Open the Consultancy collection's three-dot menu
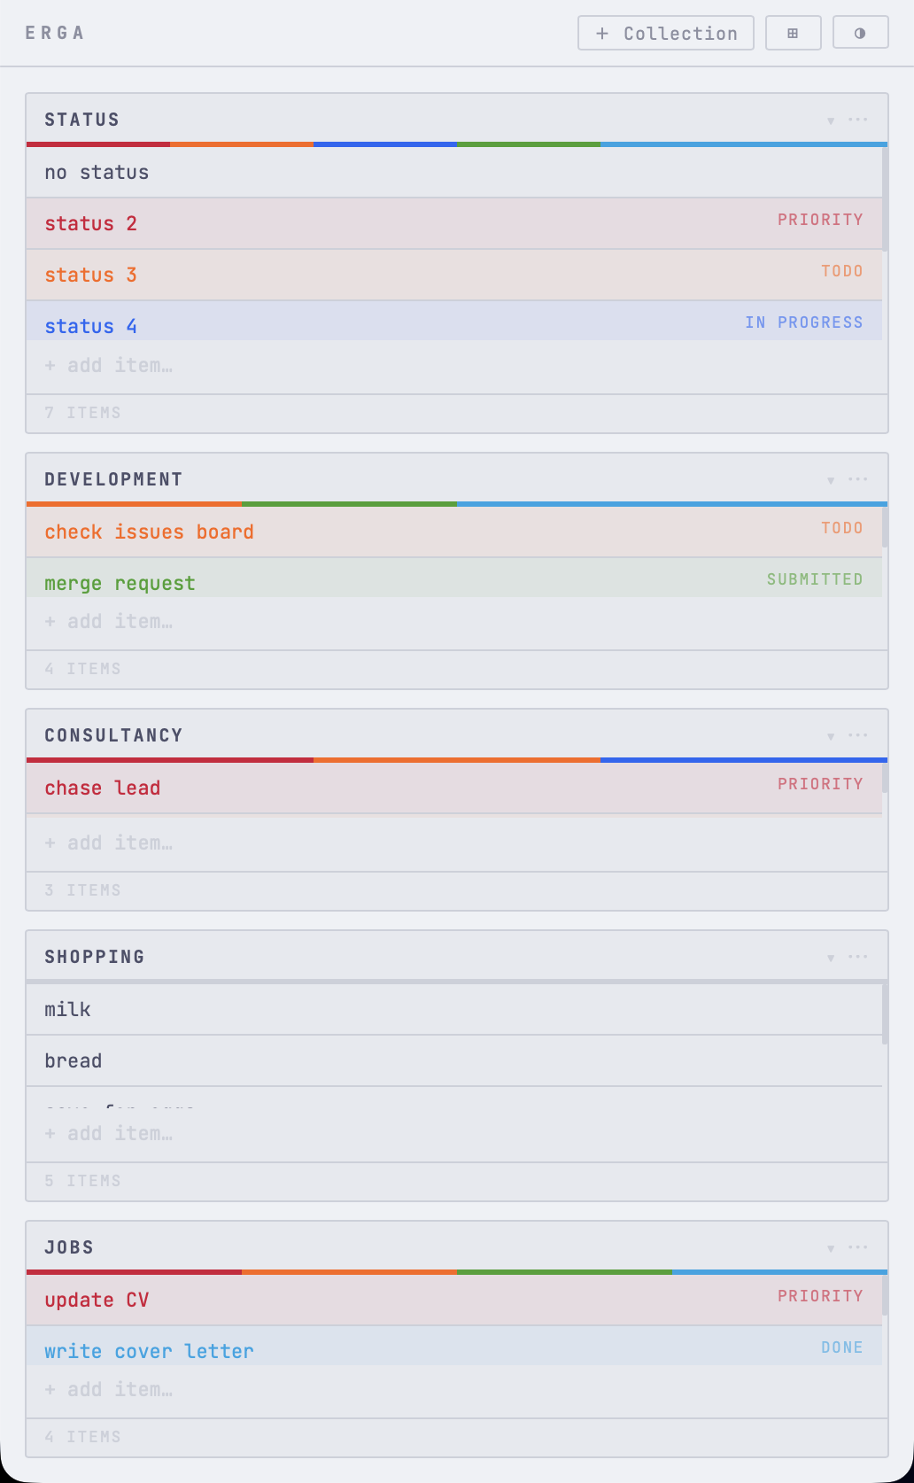The height and width of the screenshot is (1483, 914). [x=858, y=735]
